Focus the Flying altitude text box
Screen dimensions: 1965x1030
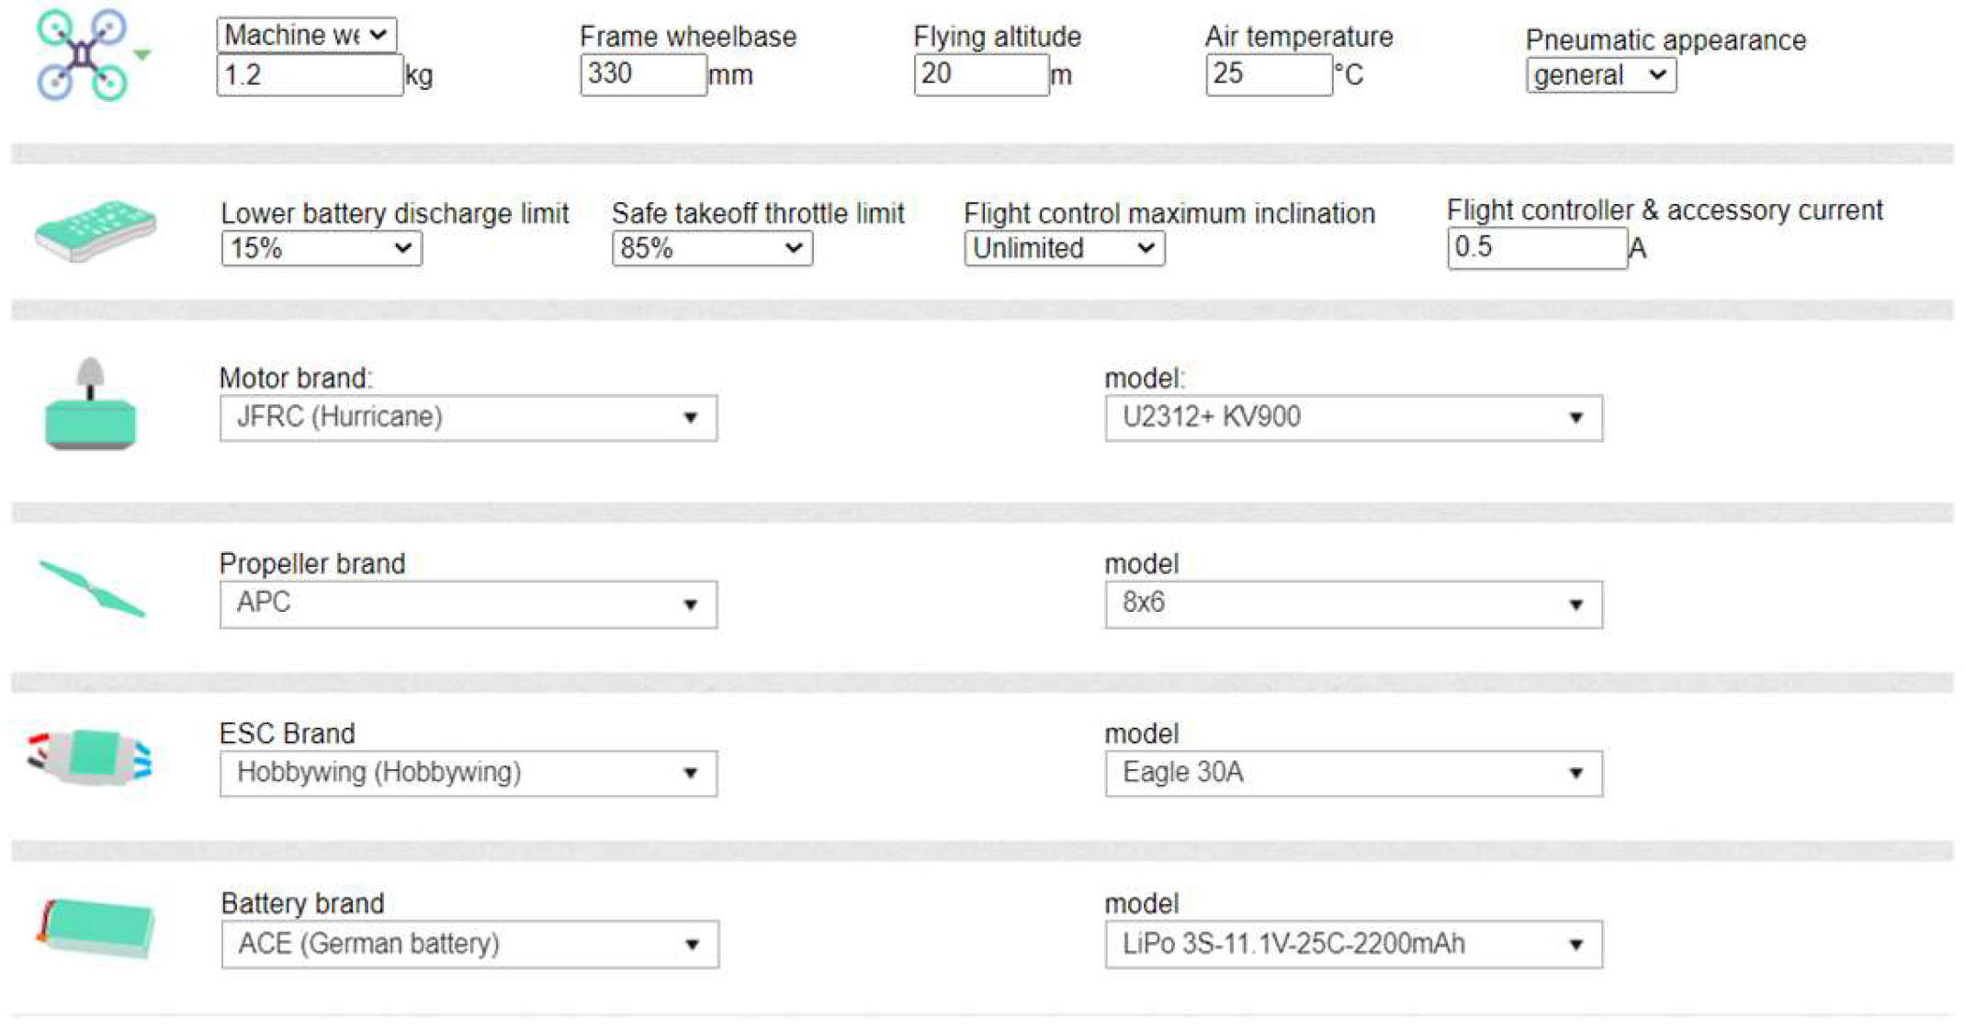pos(980,74)
